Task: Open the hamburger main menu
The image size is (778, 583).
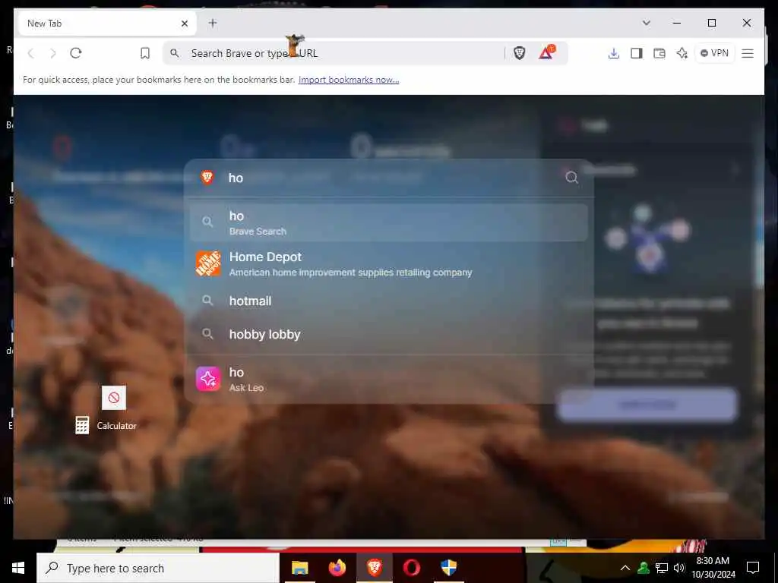Action: [x=748, y=53]
